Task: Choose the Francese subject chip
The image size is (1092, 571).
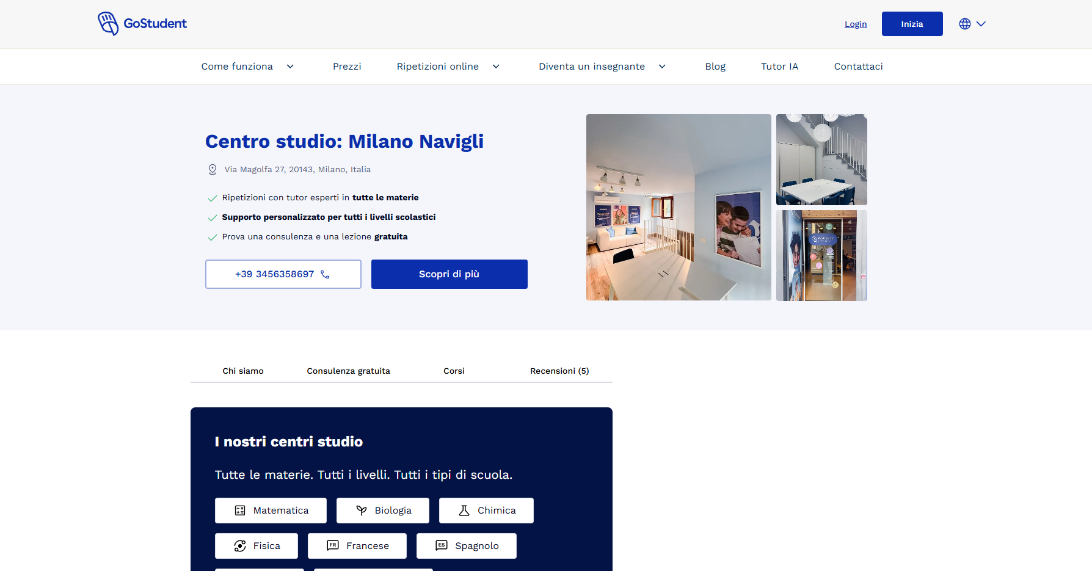Action: click(x=357, y=546)
